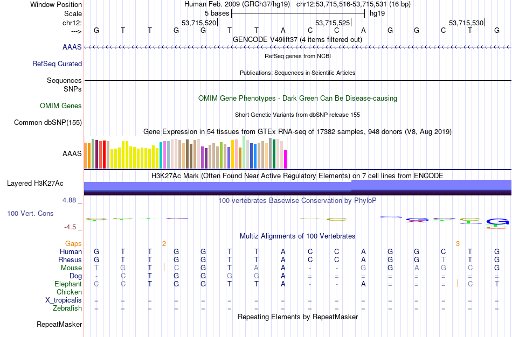Image resolution: width=512 pixels, height=337 pixels.
Task: Open the OMIM Genes track label
Action: 60,106
